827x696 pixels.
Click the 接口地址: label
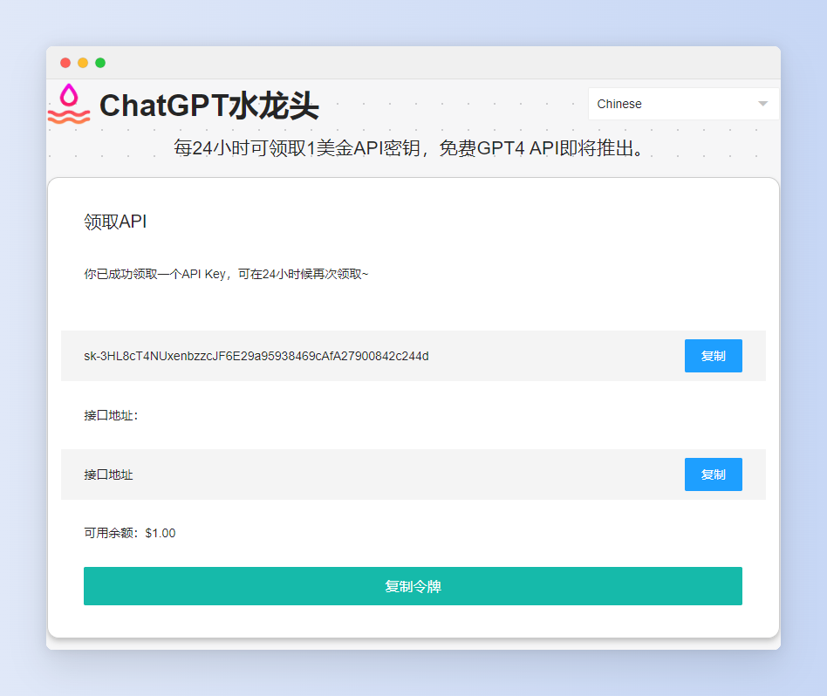pyautogui.click(x=111, y=415)
